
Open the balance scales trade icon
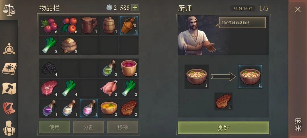pos(9,10)
